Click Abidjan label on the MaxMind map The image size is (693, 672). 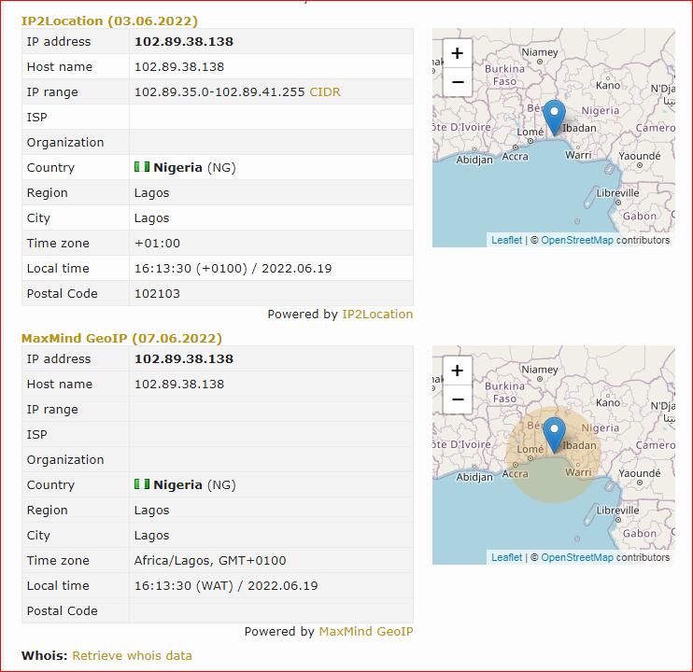(474, 477)
